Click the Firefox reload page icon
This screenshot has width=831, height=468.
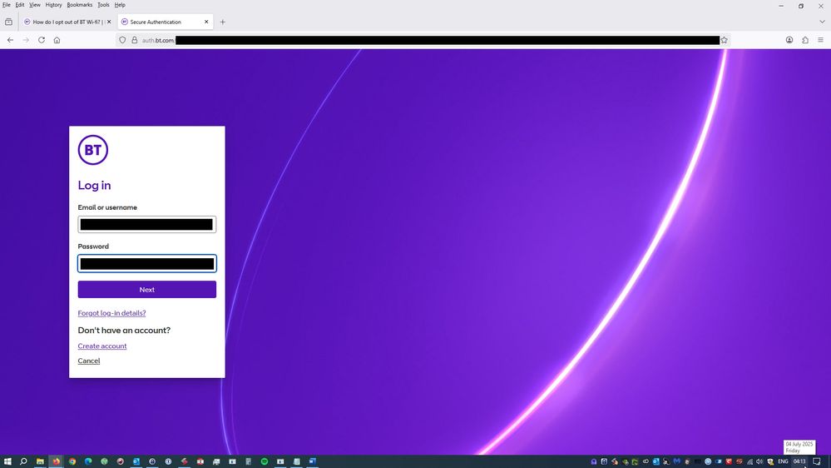(x=41, y=40)
